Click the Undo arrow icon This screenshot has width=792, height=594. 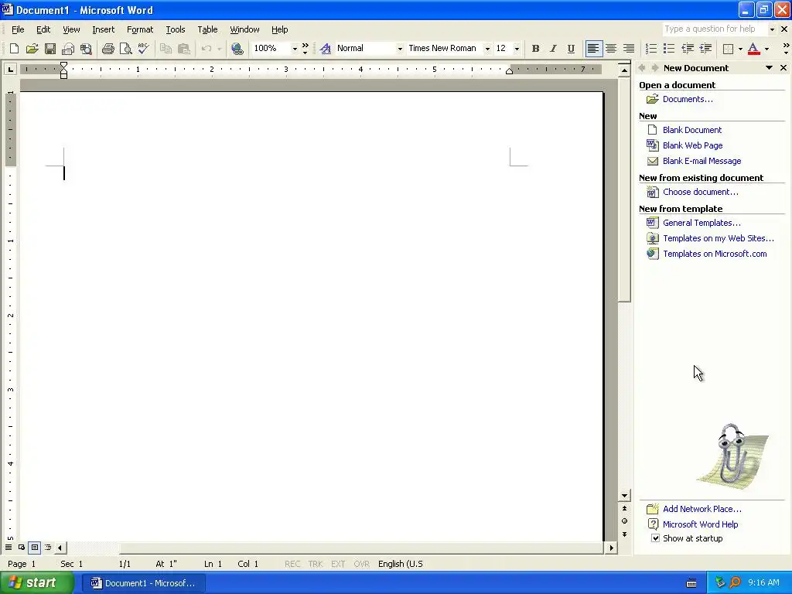pos(206,49)
